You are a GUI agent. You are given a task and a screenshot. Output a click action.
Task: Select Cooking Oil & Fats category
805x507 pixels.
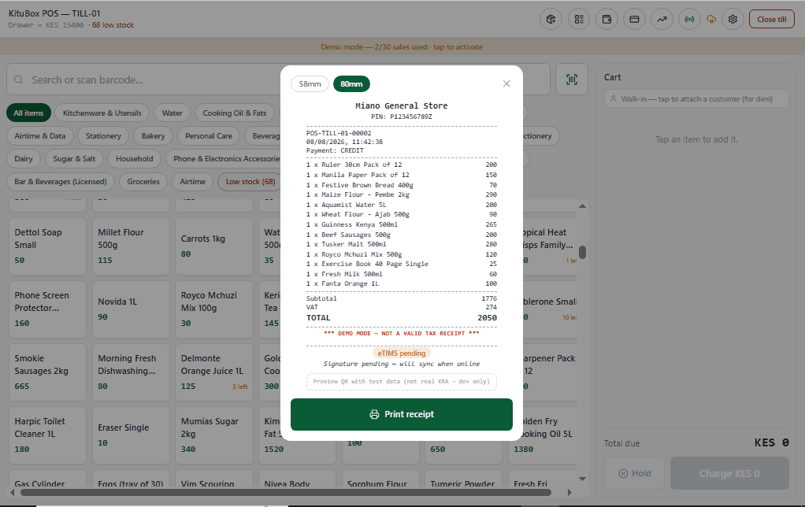[235, 113]
